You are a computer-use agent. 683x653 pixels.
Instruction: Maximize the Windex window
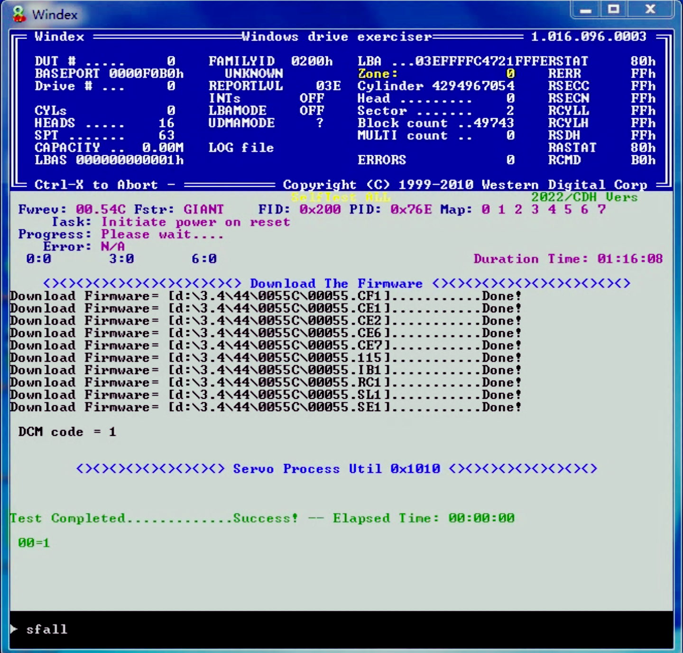614,9
